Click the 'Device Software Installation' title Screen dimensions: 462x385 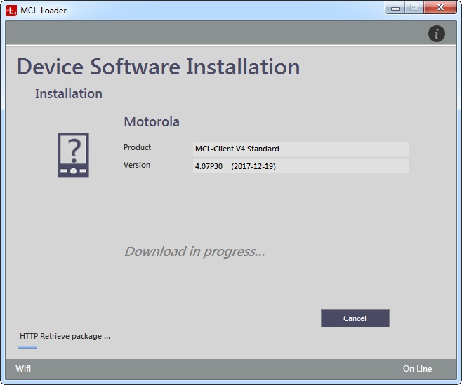click(x=159, y=67)
